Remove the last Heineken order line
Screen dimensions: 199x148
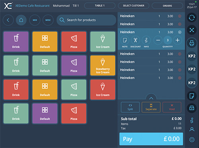pyautogui.click(x=179, y=78)
